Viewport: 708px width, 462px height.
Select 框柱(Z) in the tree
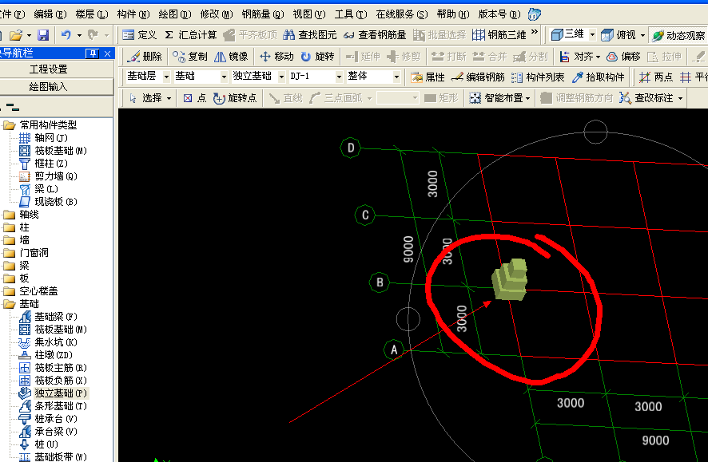click(43, 163)
